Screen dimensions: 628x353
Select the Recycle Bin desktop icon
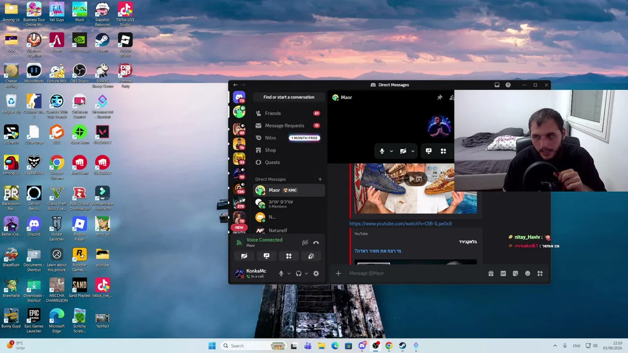[11, 104]
